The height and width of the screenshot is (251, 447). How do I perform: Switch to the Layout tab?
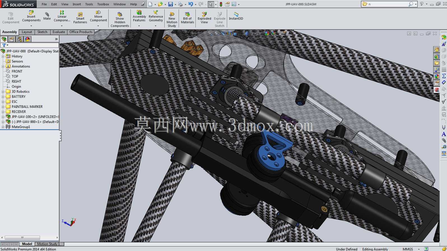27,32
